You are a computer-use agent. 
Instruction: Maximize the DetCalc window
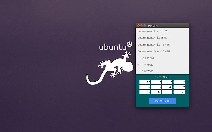click(145, 26)
